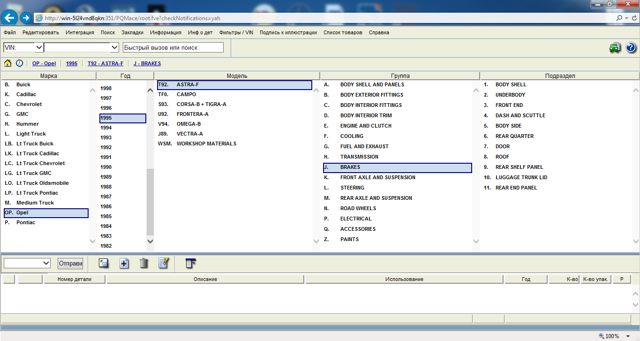Go back with the browser back arrow
This screenshot has height=341, width=640.
click(x=10, y=18)
